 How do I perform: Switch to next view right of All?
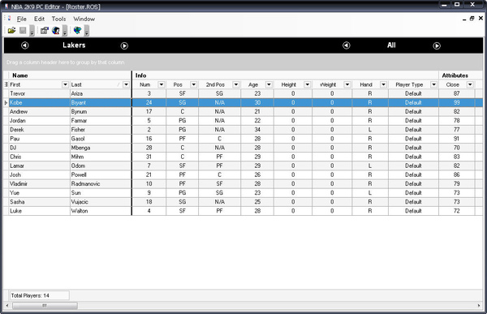[x=437, y=45]
